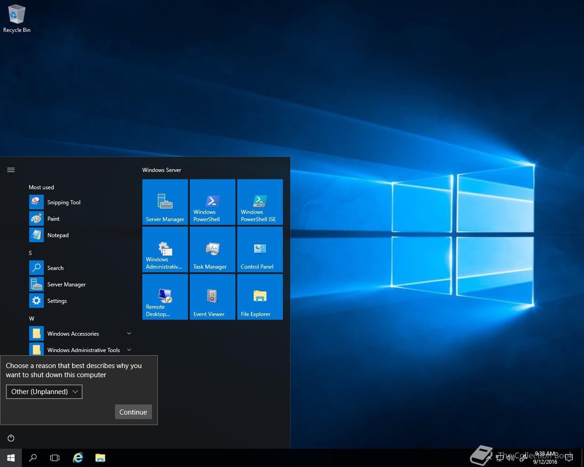The image size is (584, 467).
Task: Open Server Manager in the apps list
Action: pos(81,285)
